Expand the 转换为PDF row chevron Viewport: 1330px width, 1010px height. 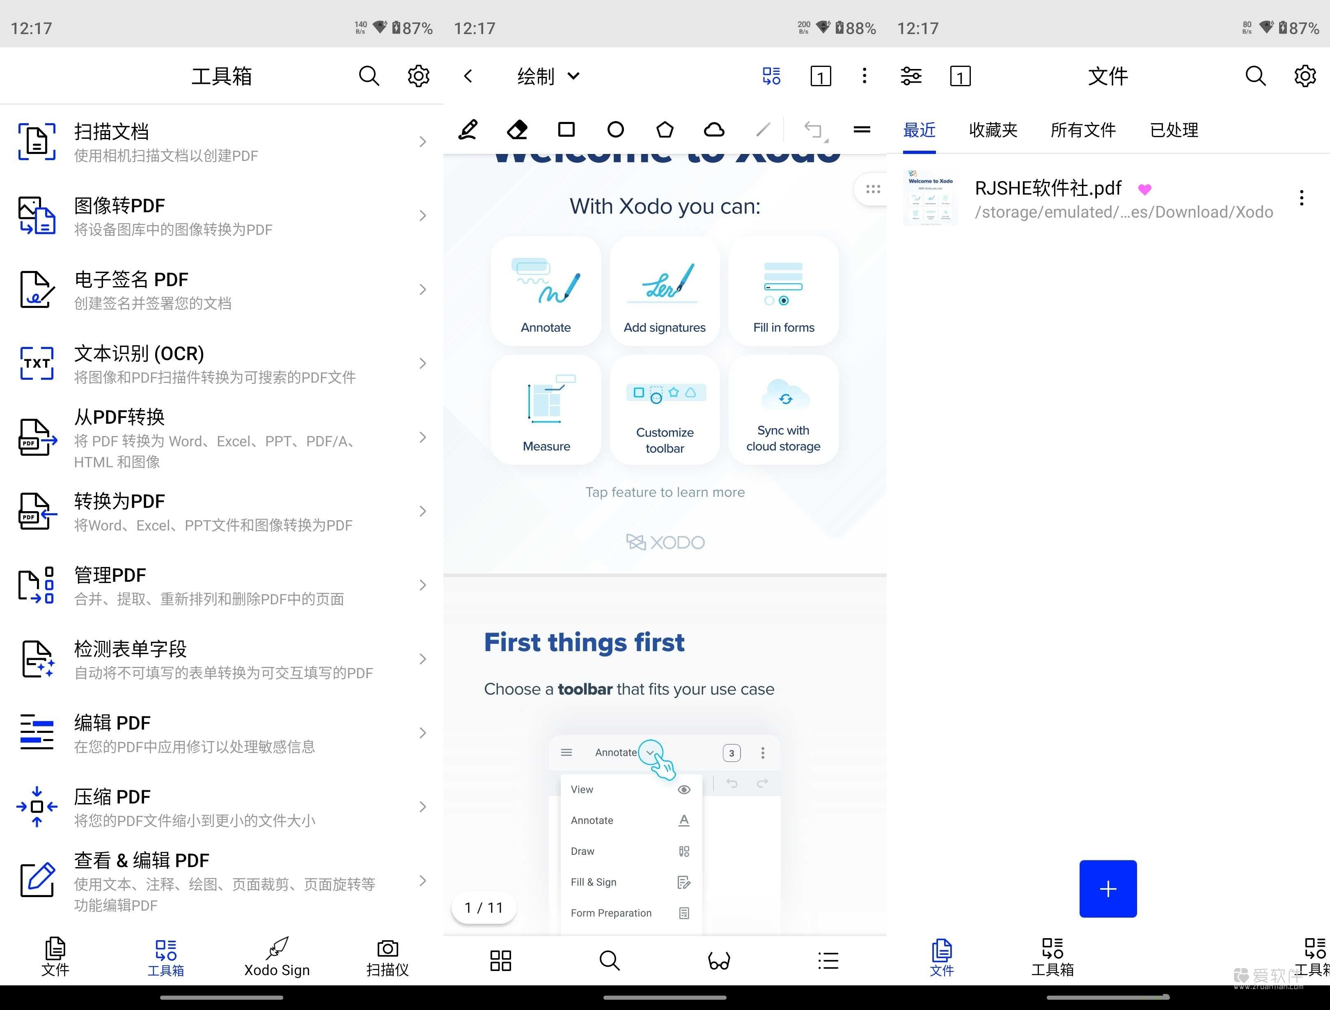click(x=423, y=511)
